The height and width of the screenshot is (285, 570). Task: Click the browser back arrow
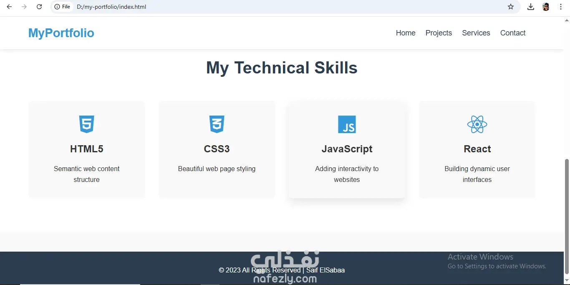pyautogui.click(x=9, y=7)
